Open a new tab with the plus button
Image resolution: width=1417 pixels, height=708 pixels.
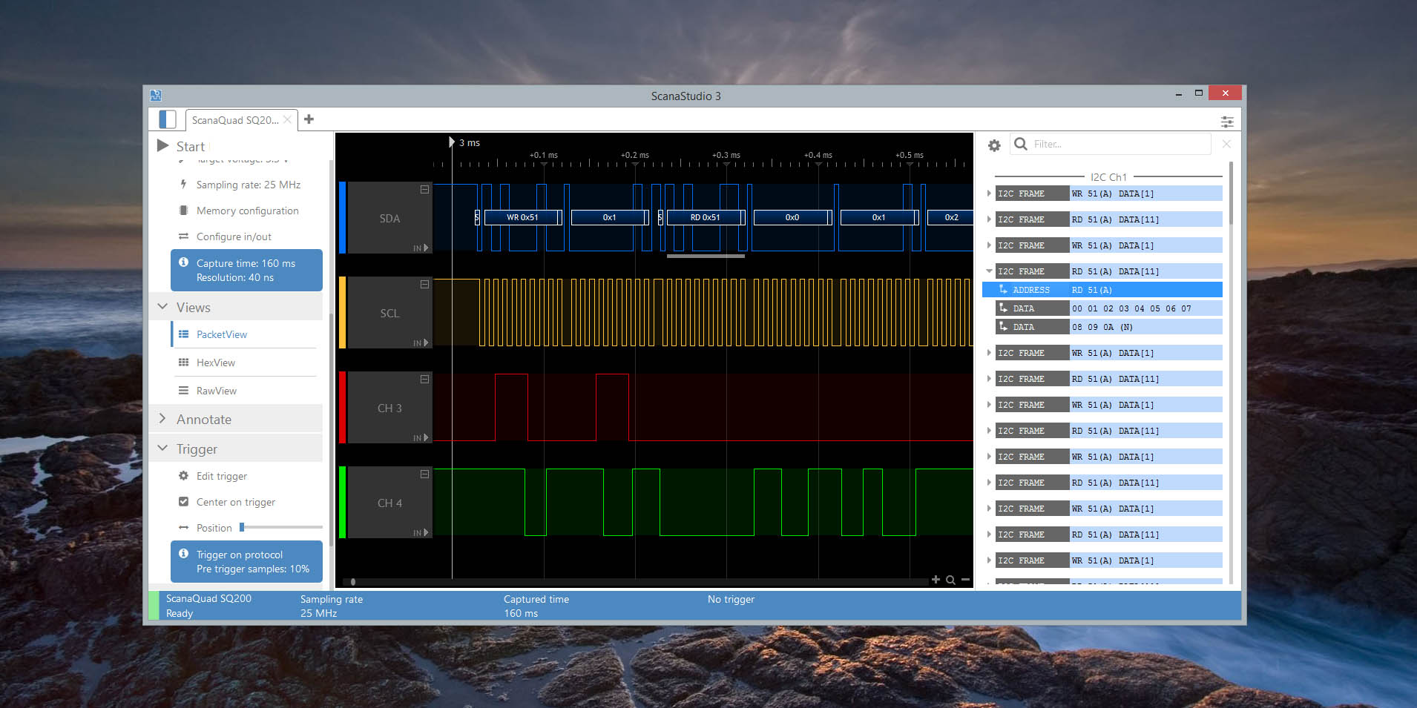pyautogui.click(x=309, y=119)
